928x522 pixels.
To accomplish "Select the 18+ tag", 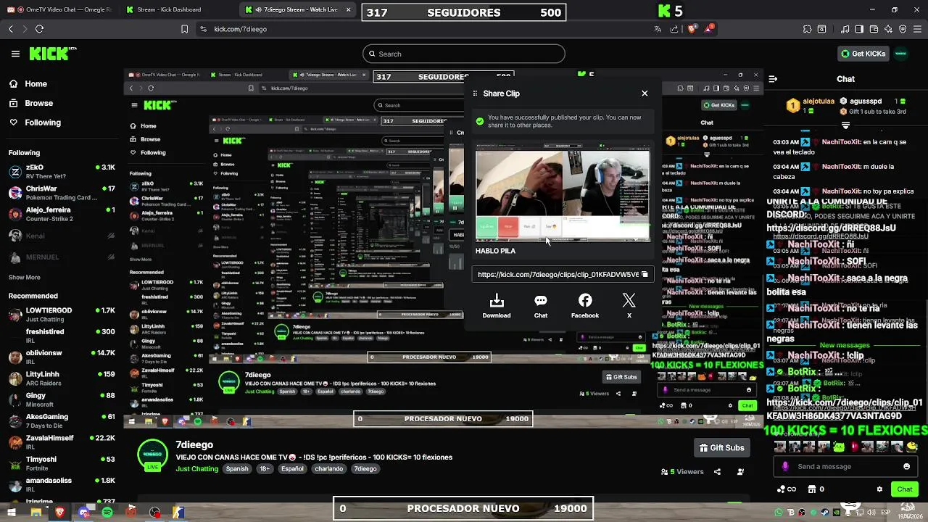I will [265, 469].
